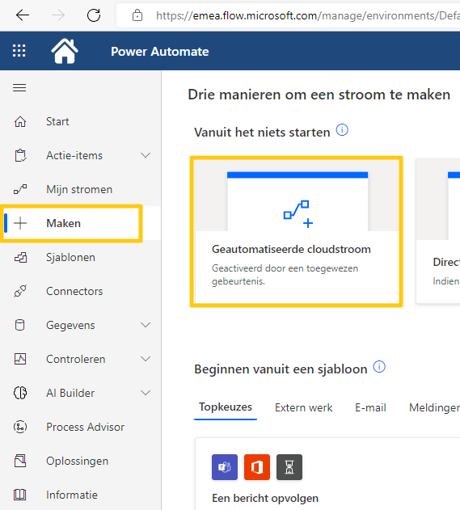Select the E-mail template tab
460x510 pixels.
click(370, 407)
